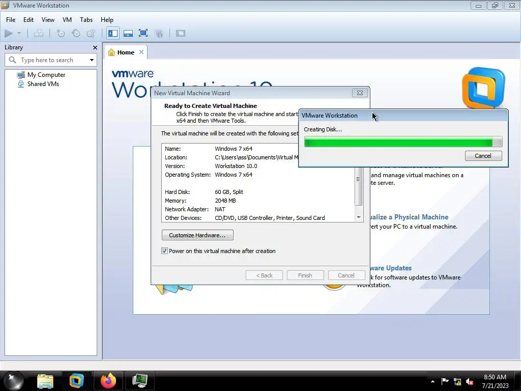The width and height of the screenshot is (521, 391).
Task: Open the Help menu
Action: (x=107, y=20)
